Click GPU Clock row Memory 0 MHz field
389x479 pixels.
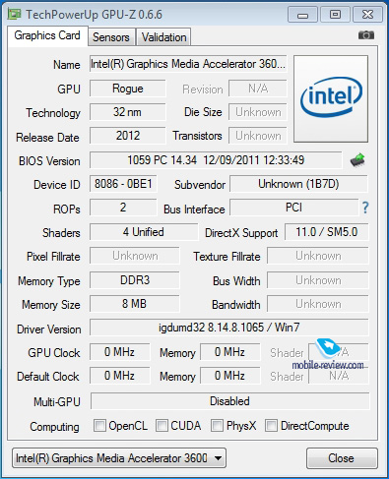point(230,352)
